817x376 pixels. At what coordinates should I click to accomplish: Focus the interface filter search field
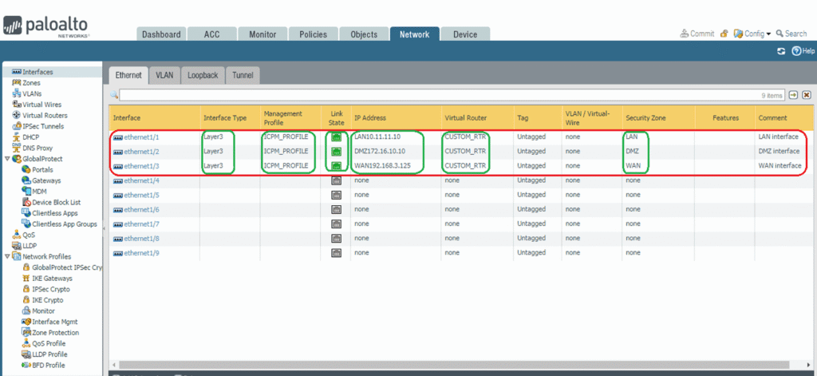click(452, 95)
